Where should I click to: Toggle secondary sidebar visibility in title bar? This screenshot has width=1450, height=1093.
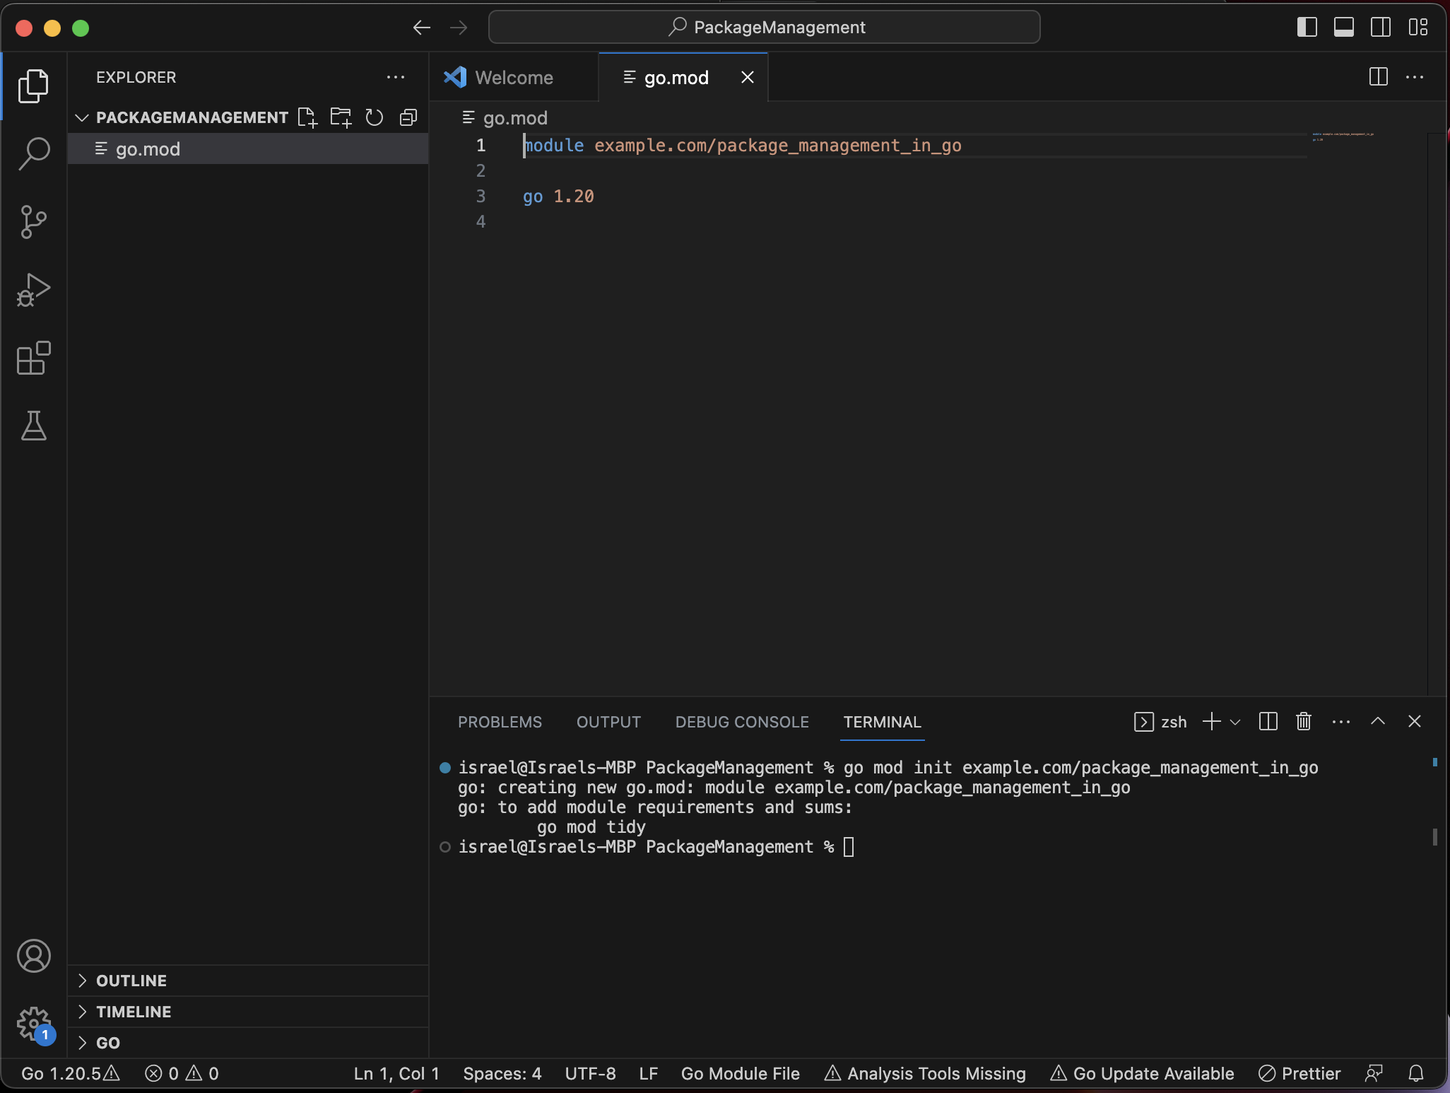pyautogui.click(x=1381, y=28)
